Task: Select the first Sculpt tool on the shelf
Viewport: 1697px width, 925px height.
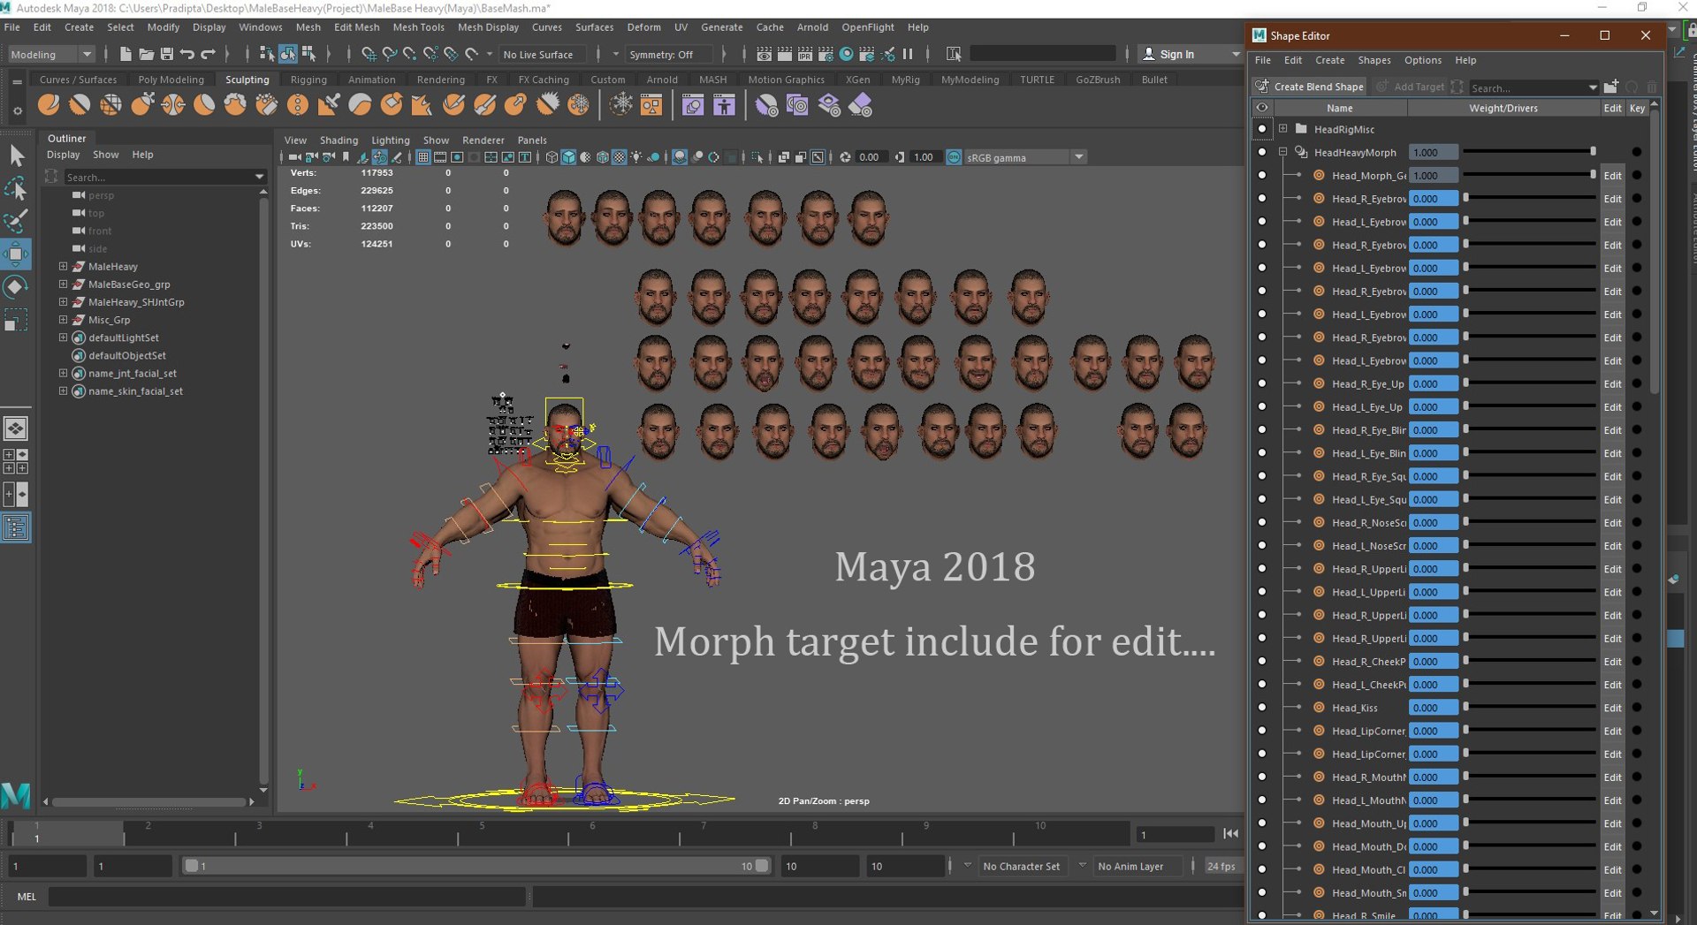Action: [x=49, y=105]
